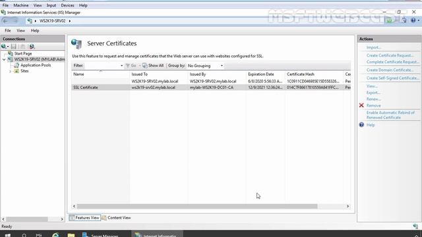Screen dimensions: 422x237
Task: Open File Explorer from the taskbar
Action: pyautogui.click(x=71, y=235)
